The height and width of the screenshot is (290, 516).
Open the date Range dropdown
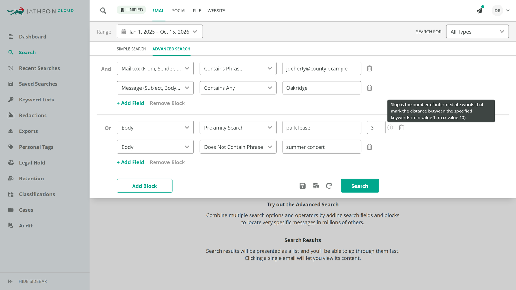click(160, 32)
